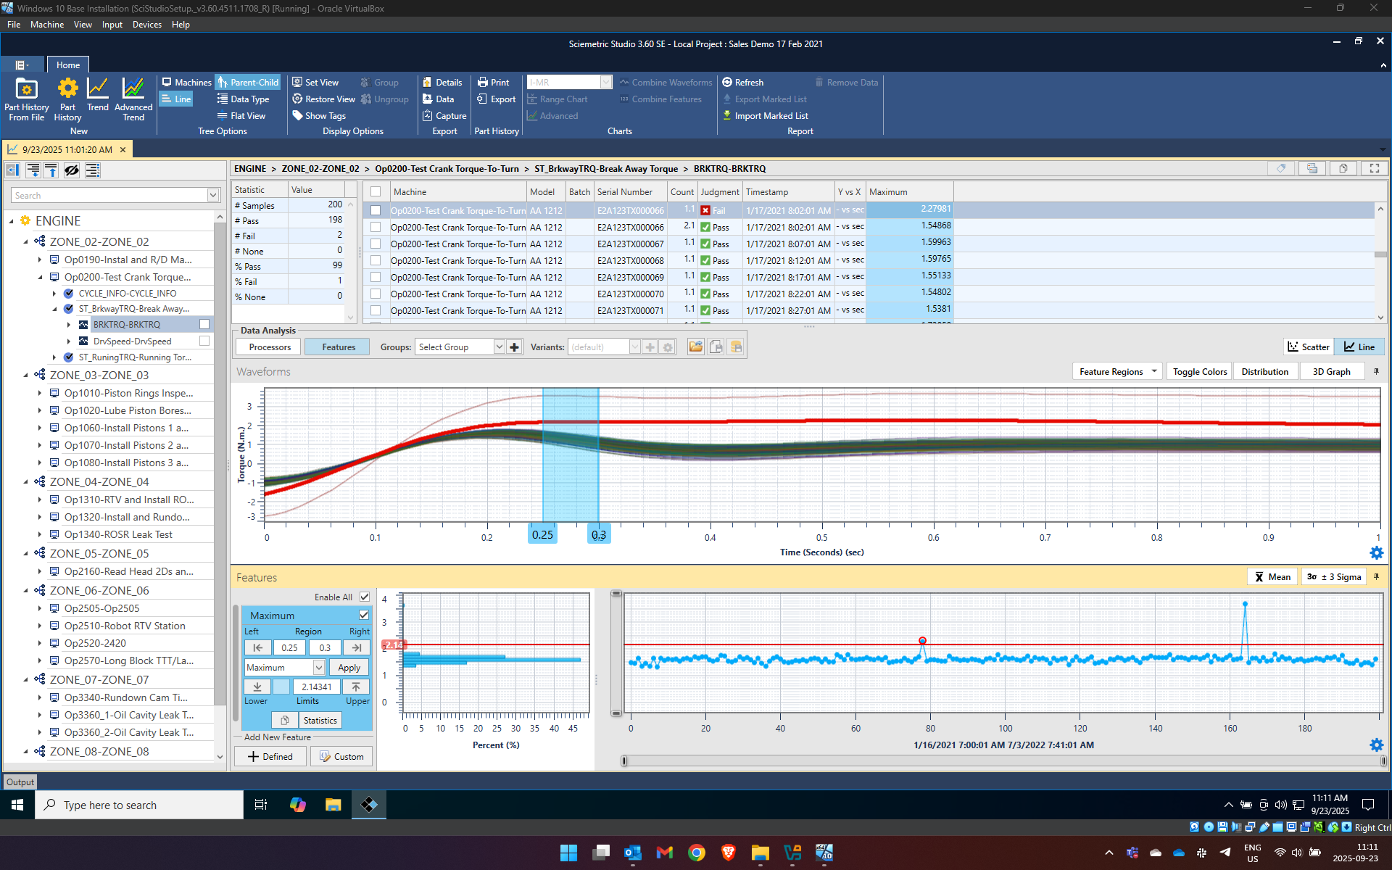Check the selection box on the Fail row
This screenshot has width=1392, height=870.
376,210
